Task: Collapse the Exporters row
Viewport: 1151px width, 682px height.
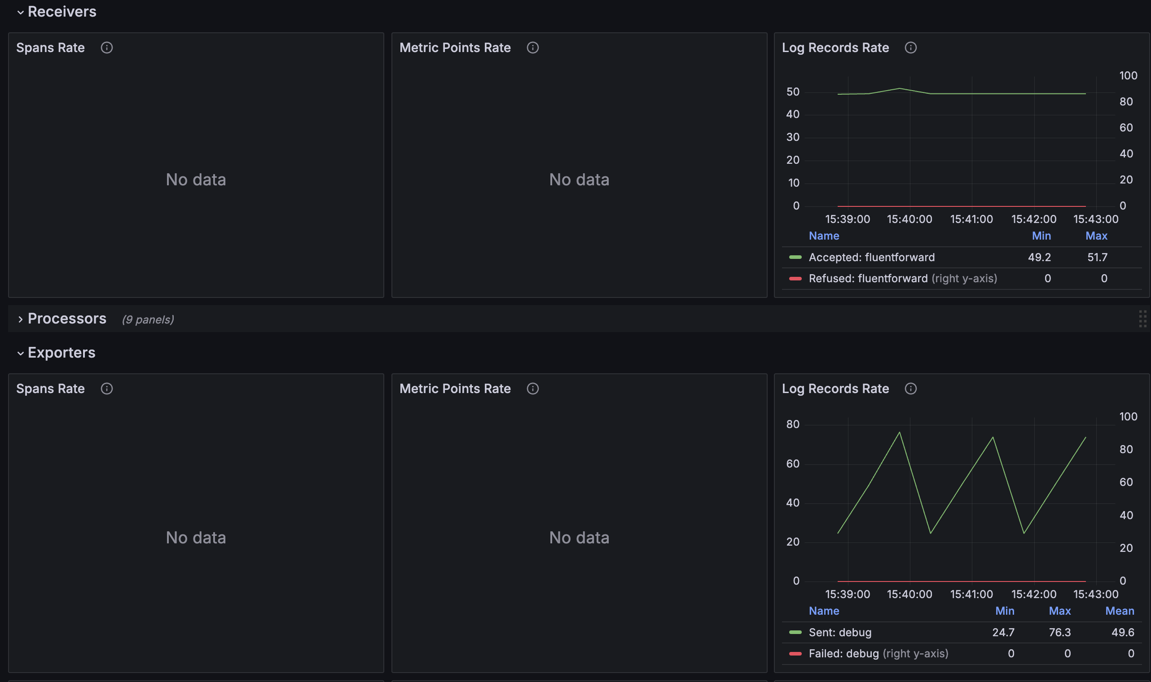Action: coord(20,354)
